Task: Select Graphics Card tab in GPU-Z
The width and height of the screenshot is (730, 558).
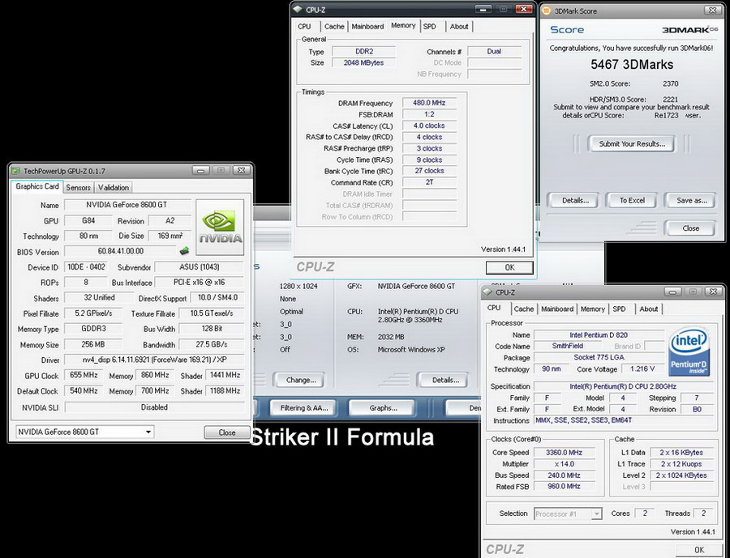Action: (36, 186)
